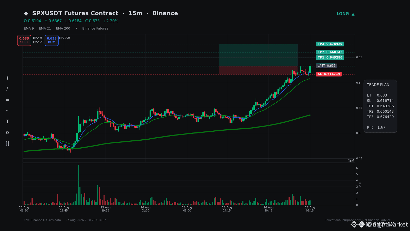The height and width of the screenshot is (231, 410).
Task: Click the TP1 0.649286 price label
Action: 330,57
